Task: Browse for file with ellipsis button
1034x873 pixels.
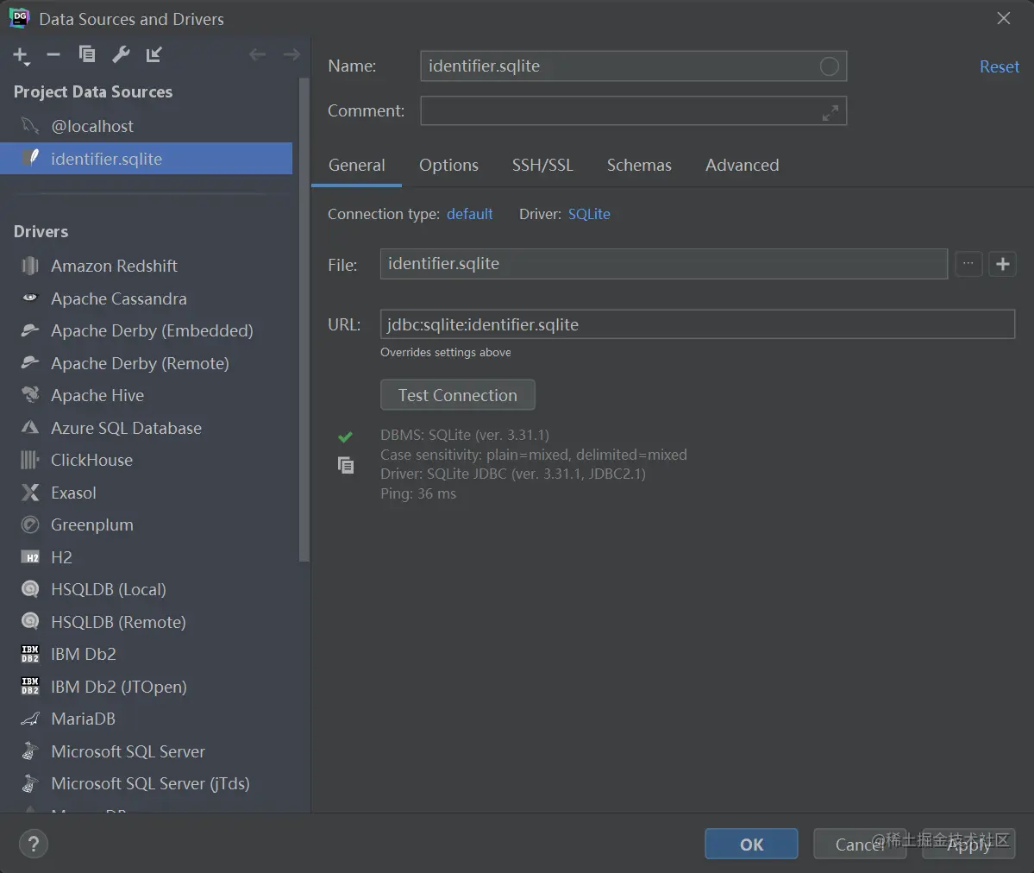Action: [x=968, y=264]
